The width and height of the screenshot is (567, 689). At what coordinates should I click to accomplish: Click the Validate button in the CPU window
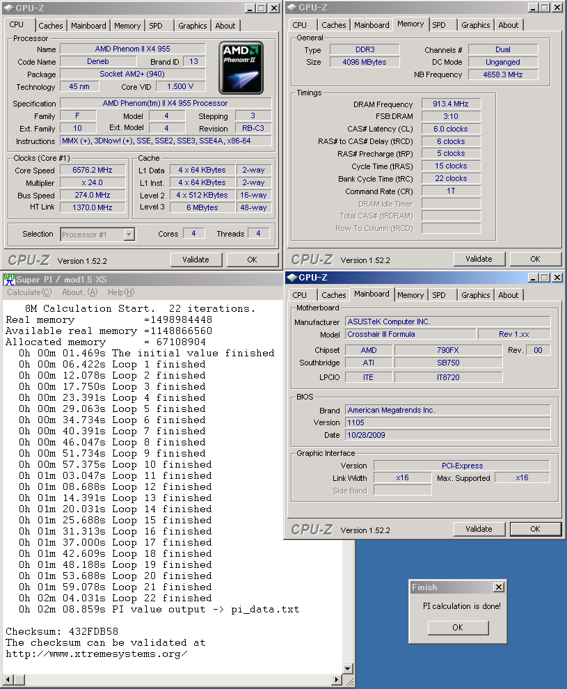click(x=196, y=259)
